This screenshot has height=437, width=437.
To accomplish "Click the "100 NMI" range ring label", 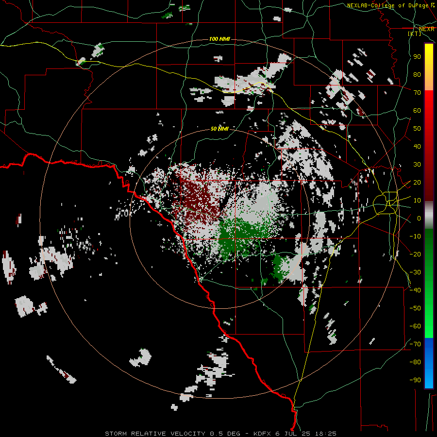I will [x=219, y=39].
